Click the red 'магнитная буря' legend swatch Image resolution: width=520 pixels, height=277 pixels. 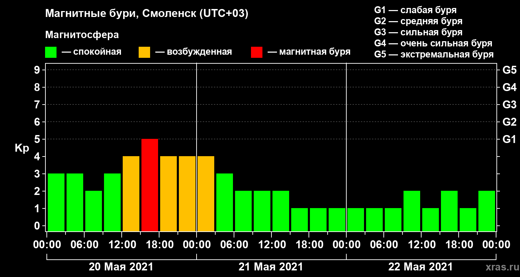(x=257, y=52)
